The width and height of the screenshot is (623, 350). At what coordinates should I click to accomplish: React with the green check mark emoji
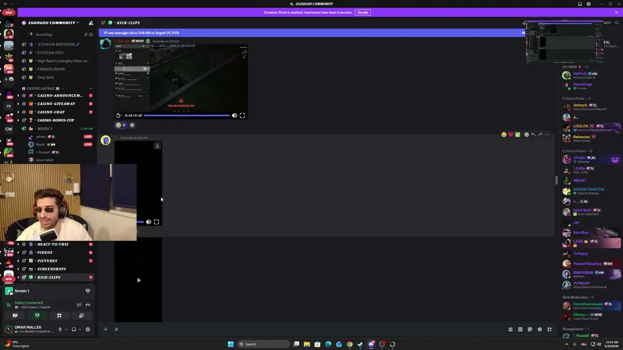517,135
